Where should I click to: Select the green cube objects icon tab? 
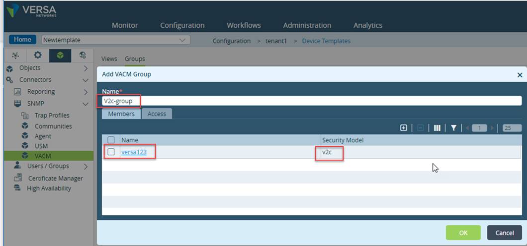coord(60,56)
